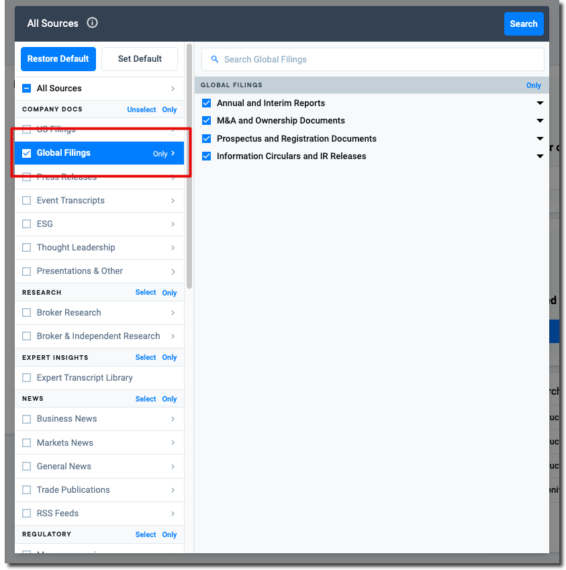
Task: Open the ESG row chevron
Action: click(x=173, y=224)
